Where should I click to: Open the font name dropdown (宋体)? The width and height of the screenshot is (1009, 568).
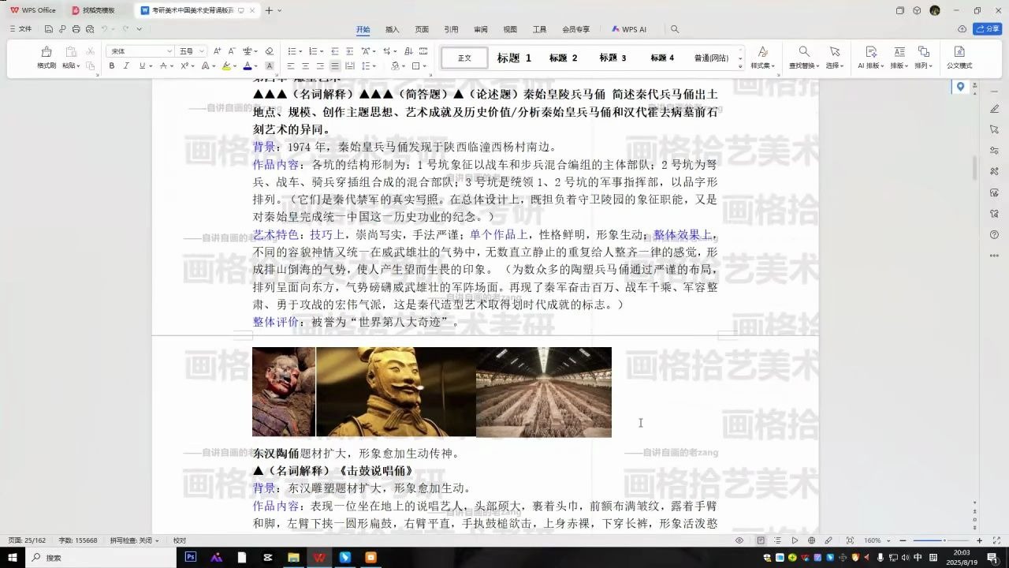click(x=169, y=51)
